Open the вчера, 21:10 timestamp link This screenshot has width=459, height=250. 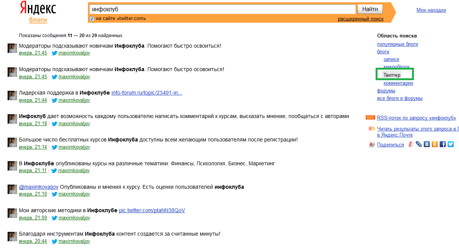pos(33,194)
